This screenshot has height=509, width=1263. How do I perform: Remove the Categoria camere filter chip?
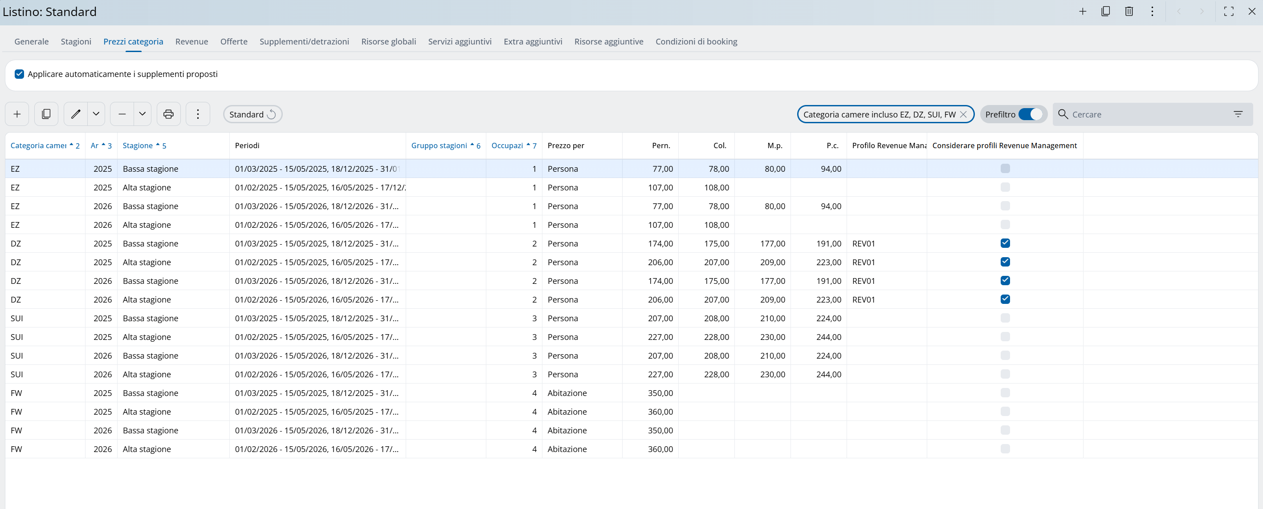(963, 114)
